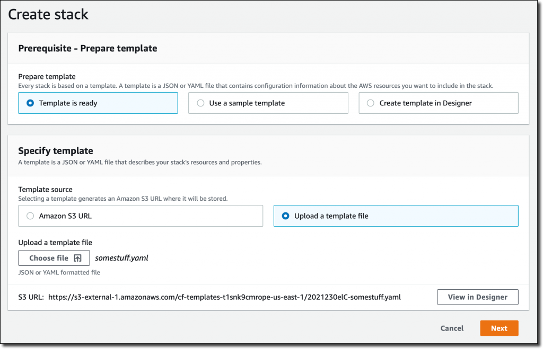The height and width of the screenshot is (349, 543).
Task: Click "Upload a template file" field label above button
Action: [55, 243]
